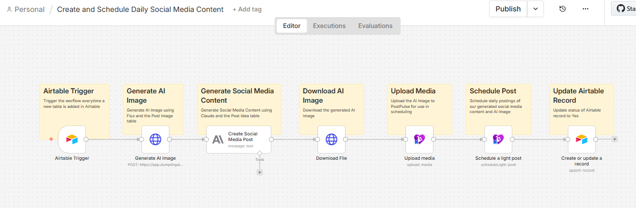Switch to the Evaluations tab
Viewport: 636px width, 208px height.
click(375, 26)
